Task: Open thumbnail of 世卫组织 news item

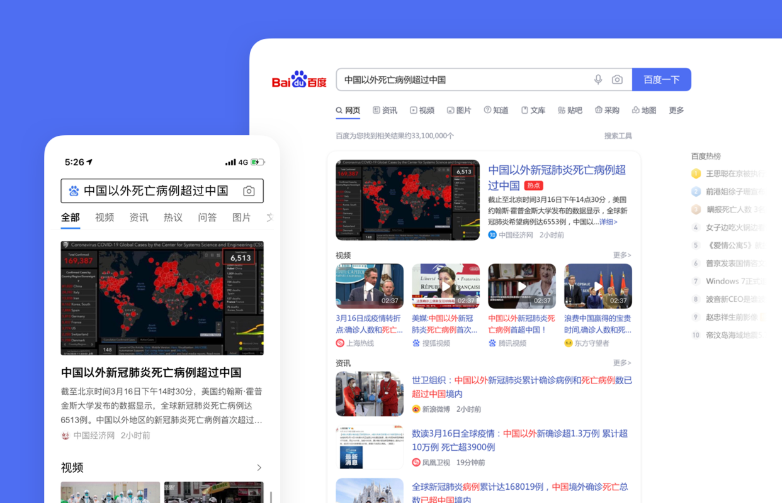Action: tap(370, 394)
